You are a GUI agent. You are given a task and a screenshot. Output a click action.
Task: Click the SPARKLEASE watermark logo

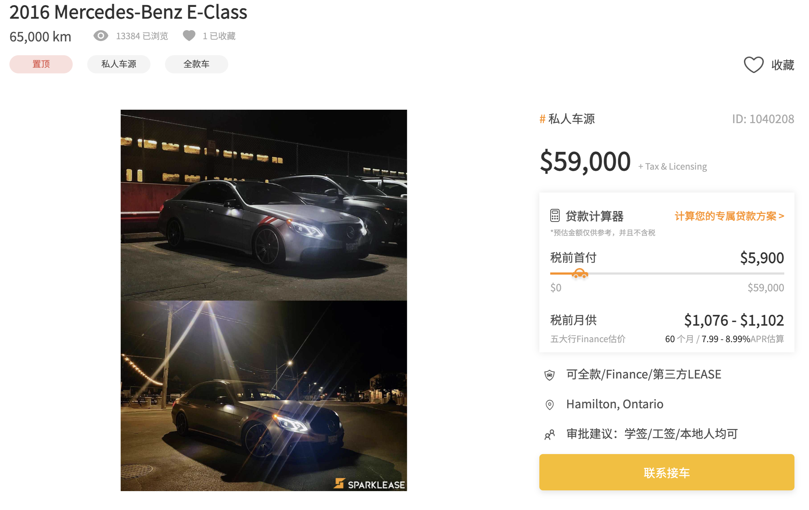pos(369,484)
